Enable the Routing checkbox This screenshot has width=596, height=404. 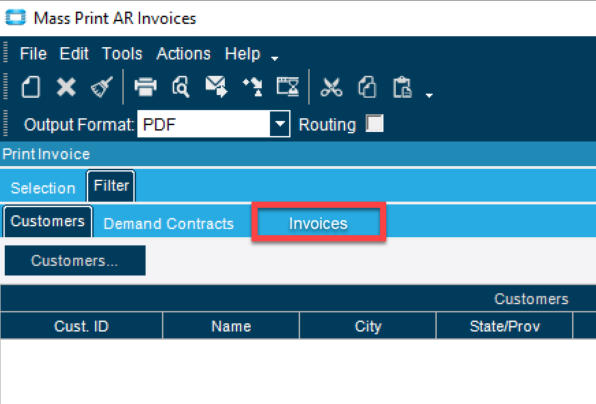tap(375, 124)
